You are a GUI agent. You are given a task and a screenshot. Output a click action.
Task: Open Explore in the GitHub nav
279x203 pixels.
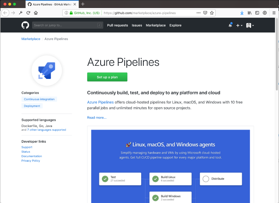[x=175, y=25]
